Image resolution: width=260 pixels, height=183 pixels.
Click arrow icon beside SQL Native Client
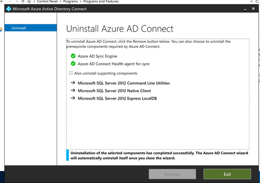tap(73, 91)
